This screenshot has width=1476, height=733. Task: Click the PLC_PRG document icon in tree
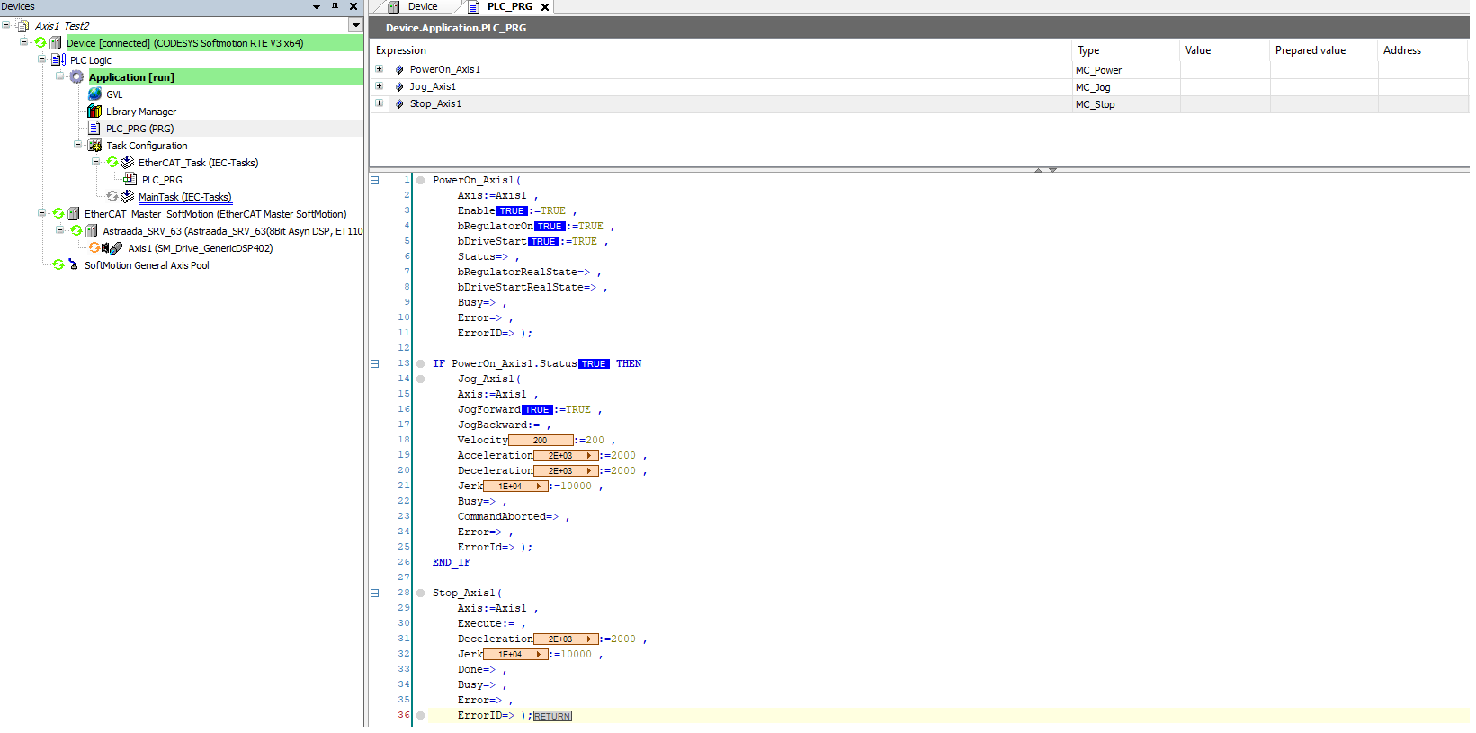94,129
